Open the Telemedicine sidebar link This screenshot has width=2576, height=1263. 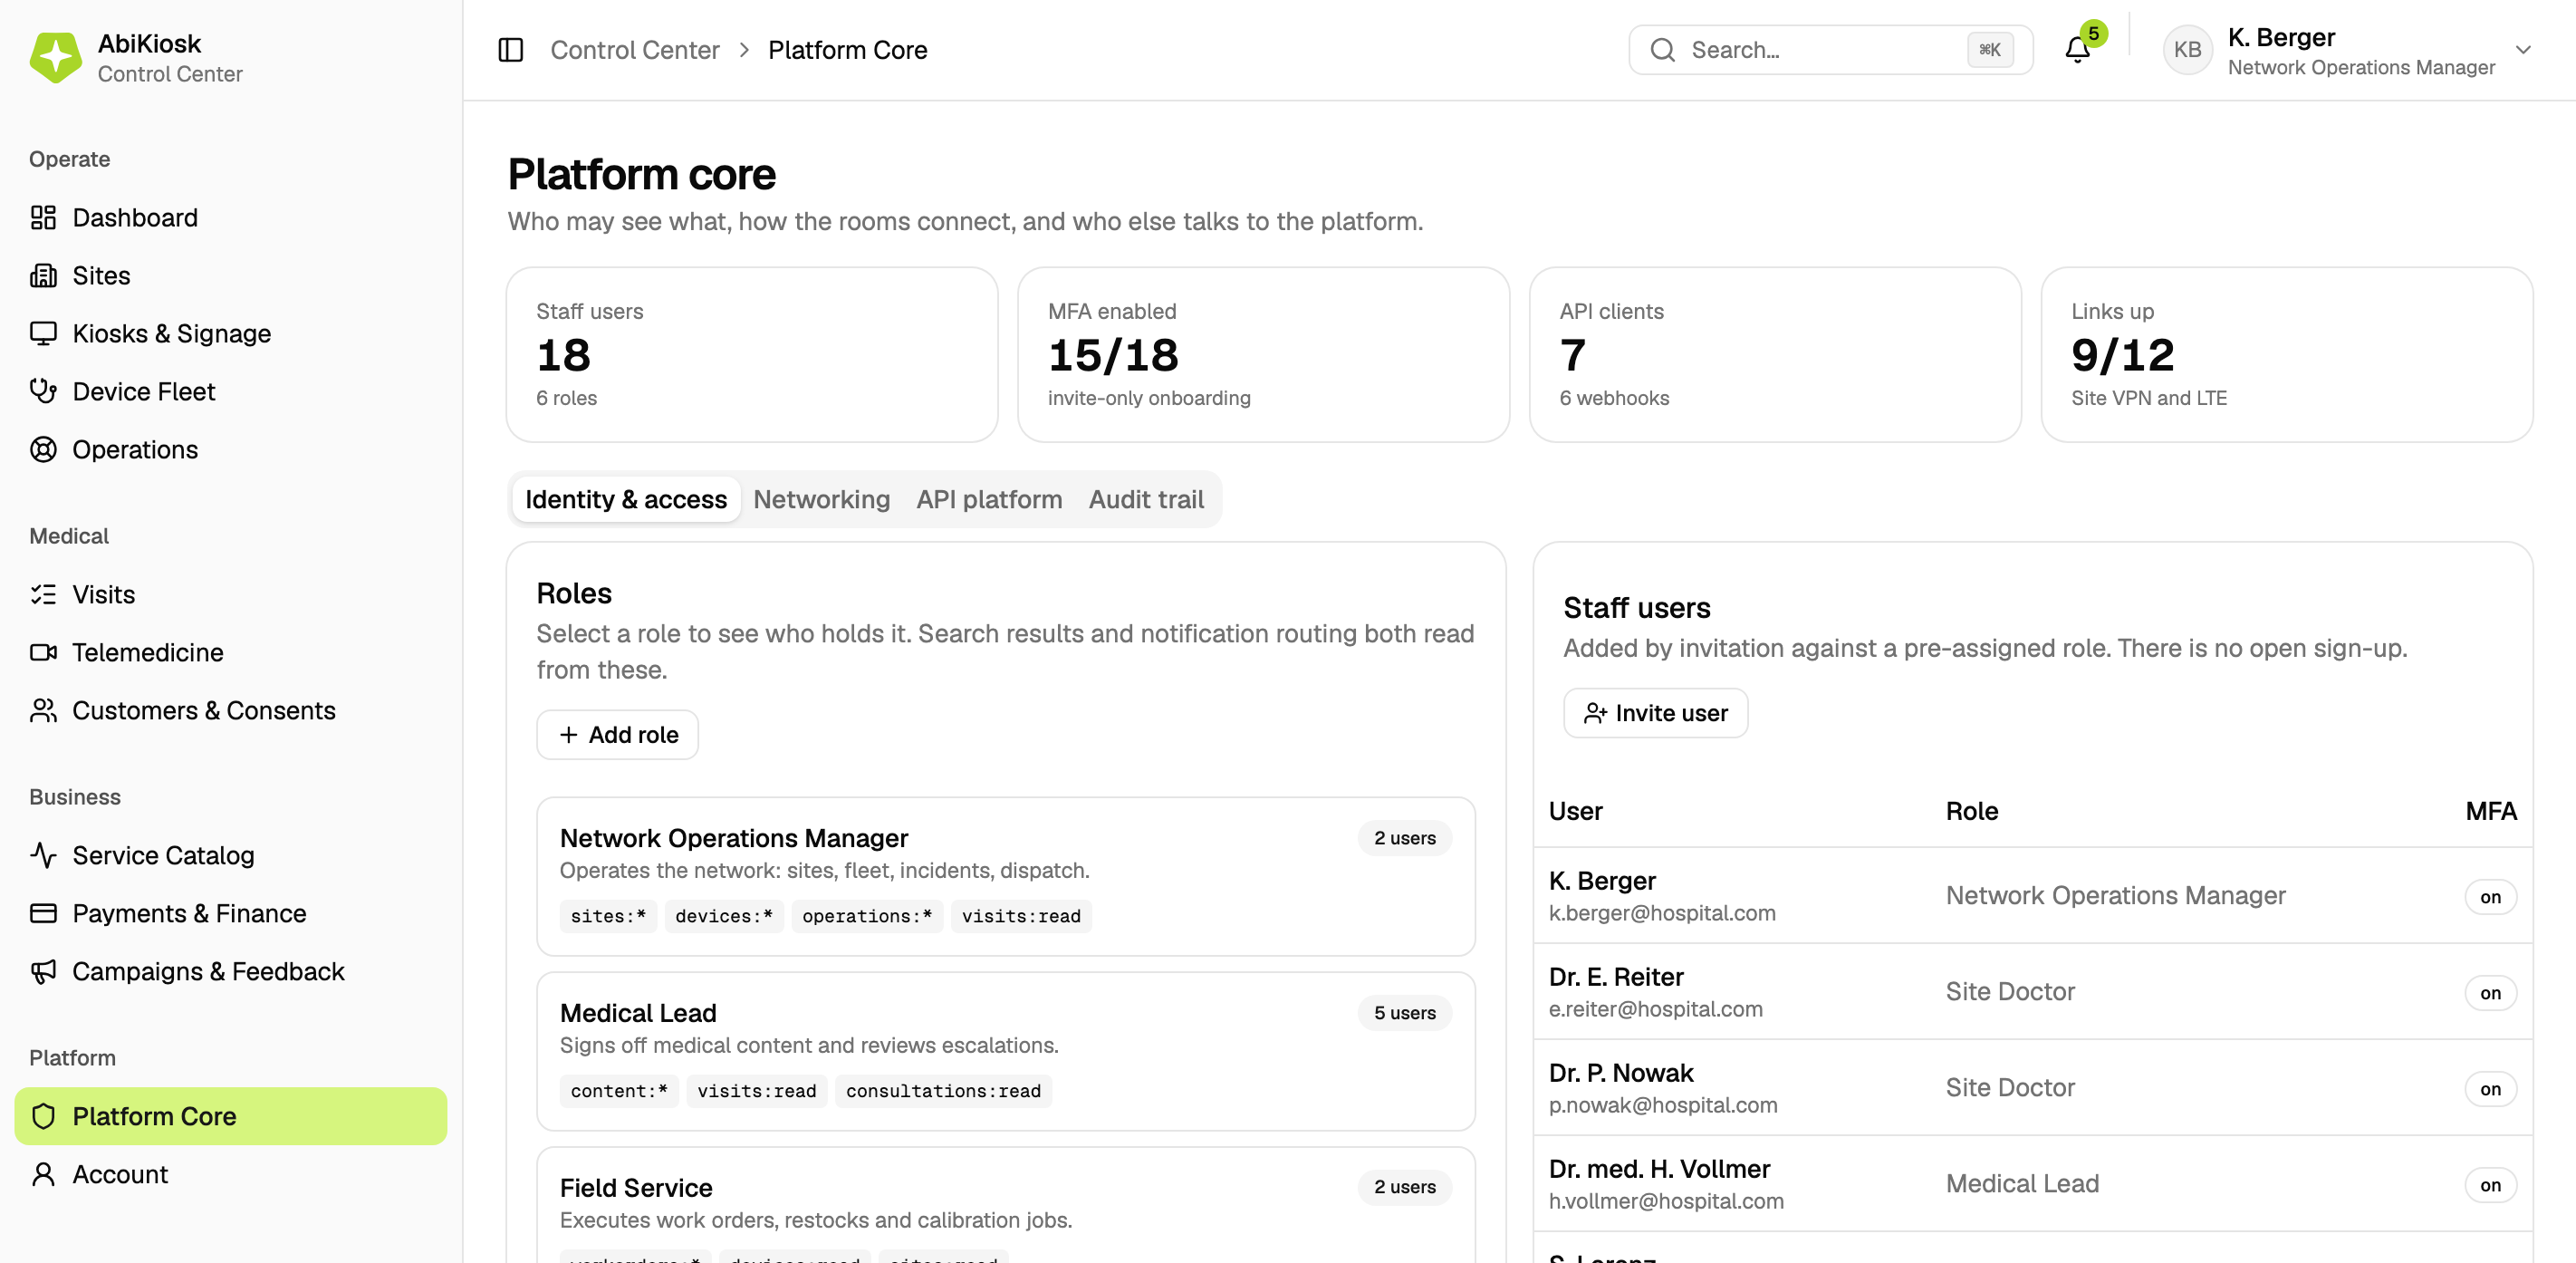230,652
